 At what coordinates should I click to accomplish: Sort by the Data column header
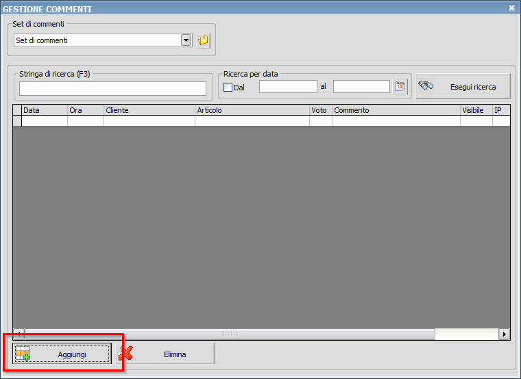pyautogui.click(x=45, y=110)
